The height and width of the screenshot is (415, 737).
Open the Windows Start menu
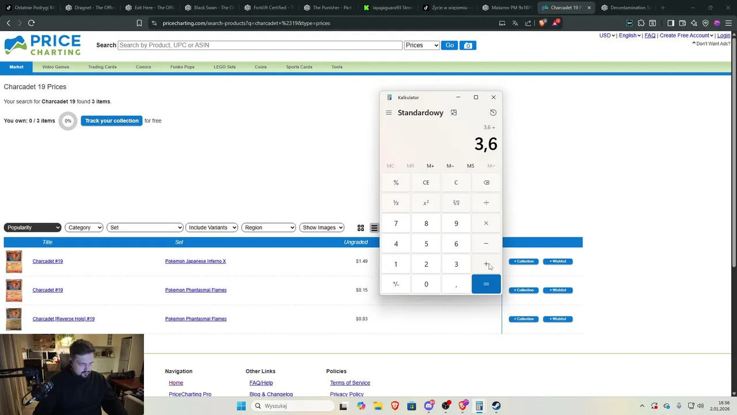(x=241, y=406)
